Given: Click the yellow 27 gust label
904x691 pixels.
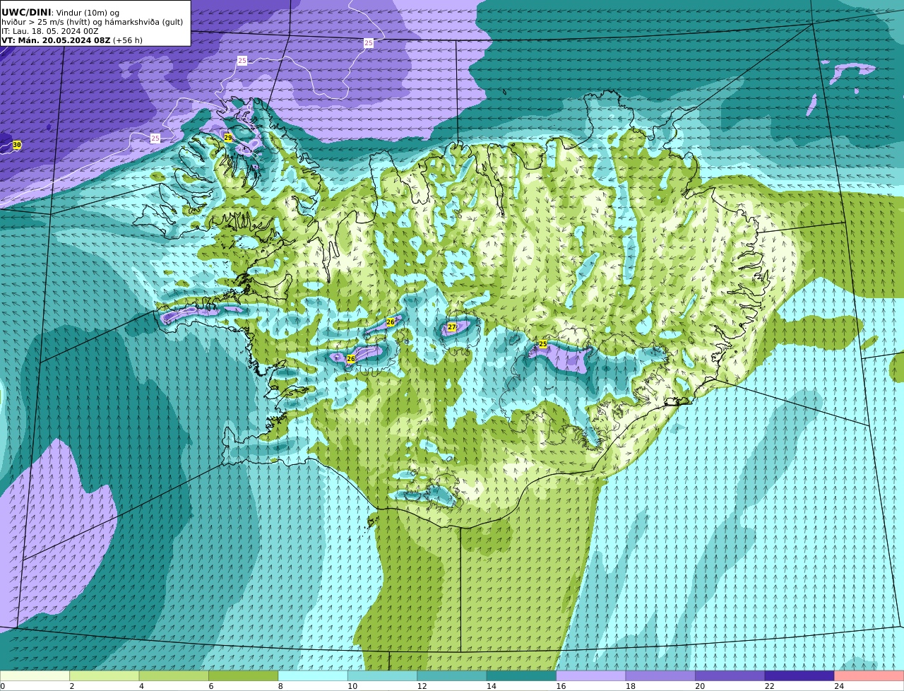Looking at the screenshot, I should (452, 327).
